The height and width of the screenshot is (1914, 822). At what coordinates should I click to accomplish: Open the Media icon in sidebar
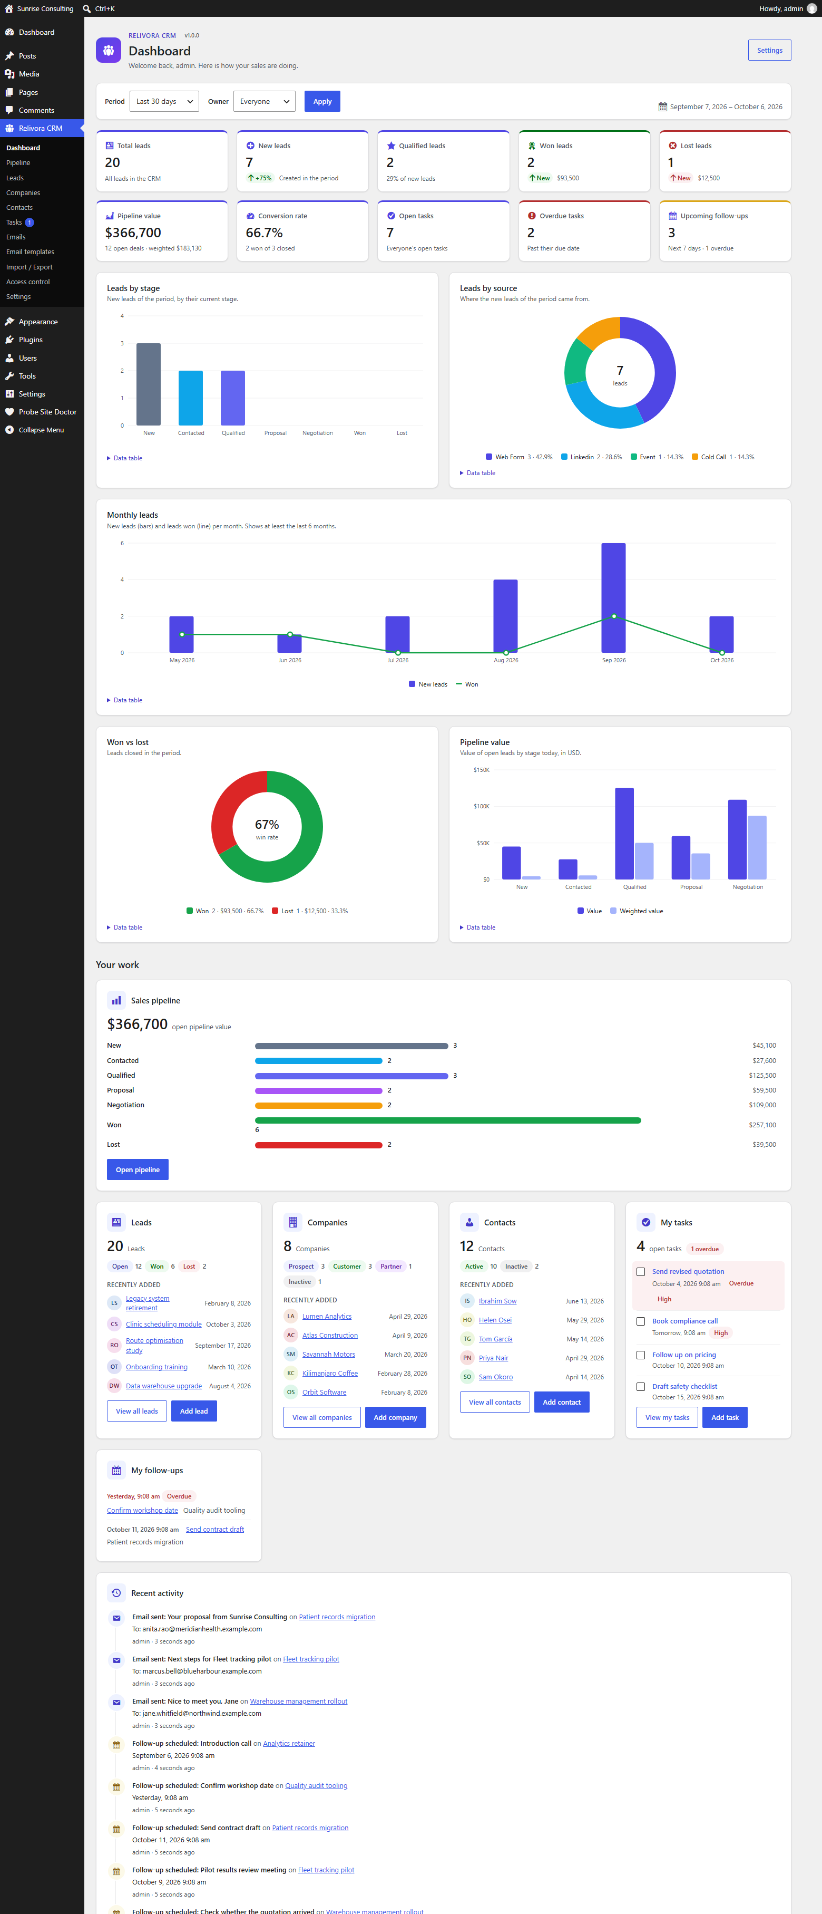pos(9,74)
